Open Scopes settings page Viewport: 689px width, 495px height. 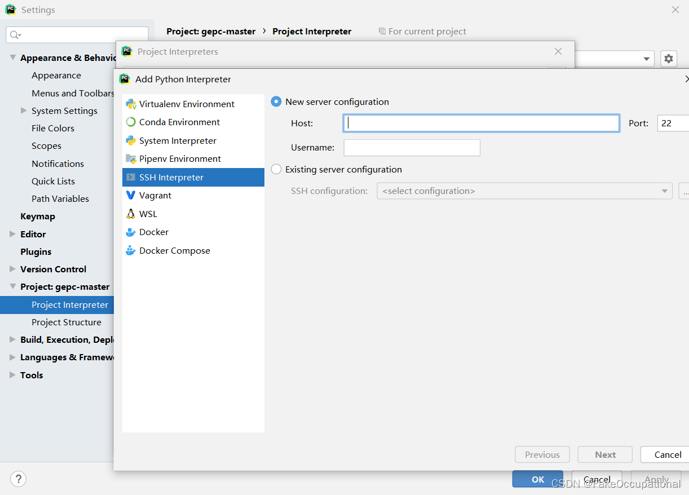tap(46, 145)
